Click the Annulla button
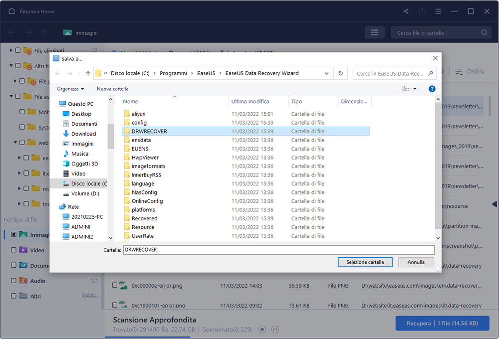This screenshot has width=499, height=339. coord(416,262)
